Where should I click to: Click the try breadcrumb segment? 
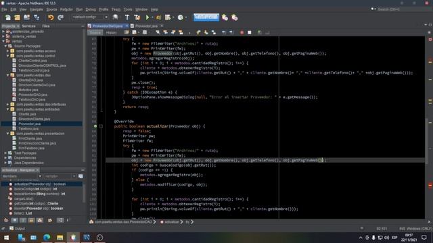(x=187, y=222)
